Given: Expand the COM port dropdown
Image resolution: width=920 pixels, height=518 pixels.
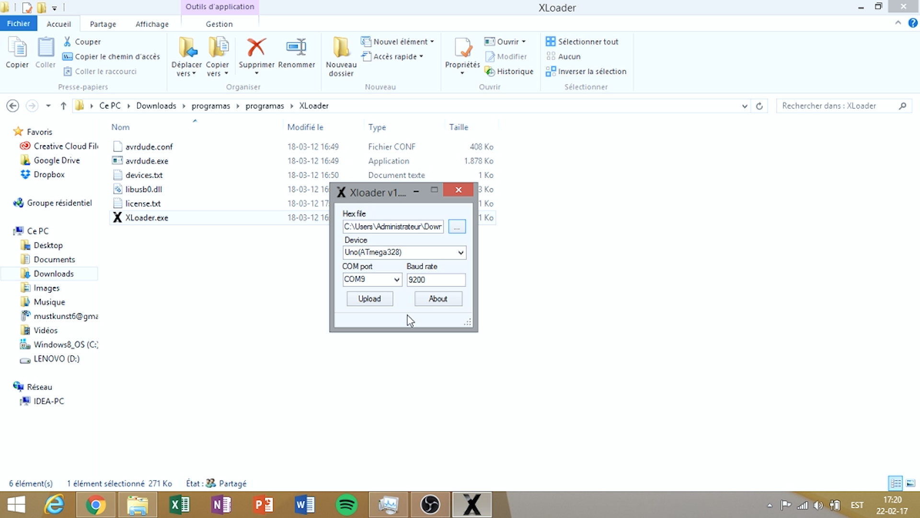Looking at the screenshot, I should click(395, 280).
